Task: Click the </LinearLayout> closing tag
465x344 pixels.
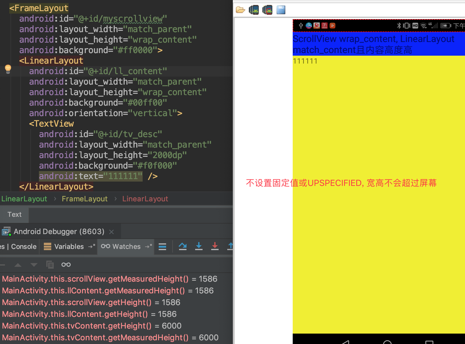Action: pyautogui.click(x=56, y=187)
